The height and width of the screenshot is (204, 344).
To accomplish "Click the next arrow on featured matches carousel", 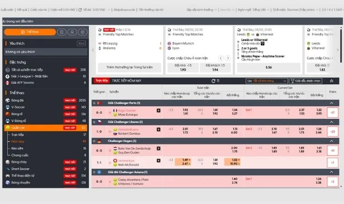I will (337, 50).
